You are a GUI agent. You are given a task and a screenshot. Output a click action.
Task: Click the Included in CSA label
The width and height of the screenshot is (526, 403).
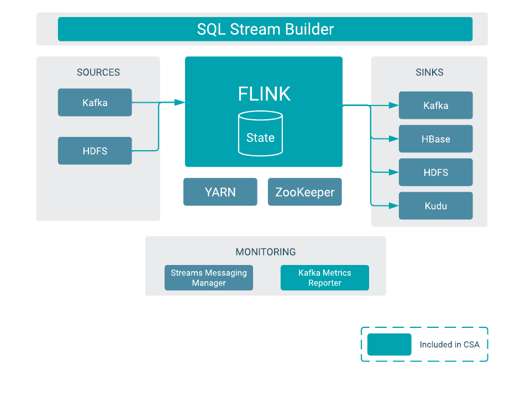[x=450, y=344]
